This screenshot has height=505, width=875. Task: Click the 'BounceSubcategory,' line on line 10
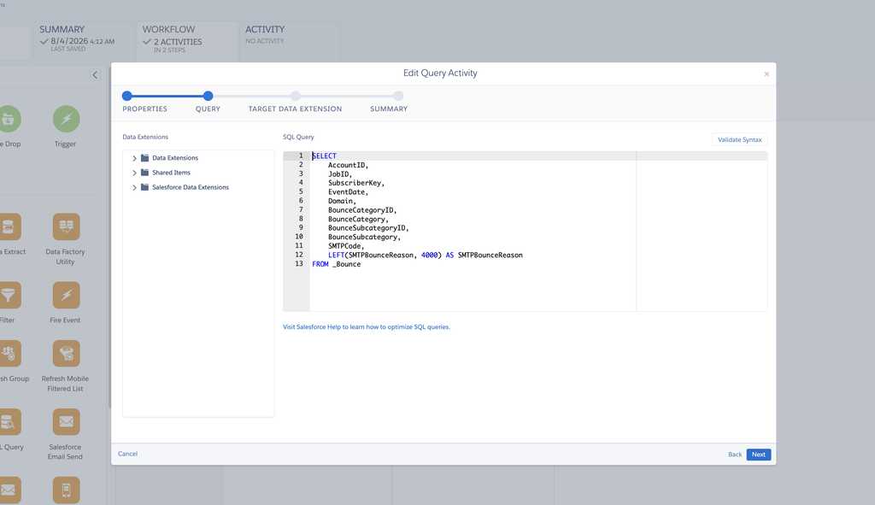click(364, 238)
